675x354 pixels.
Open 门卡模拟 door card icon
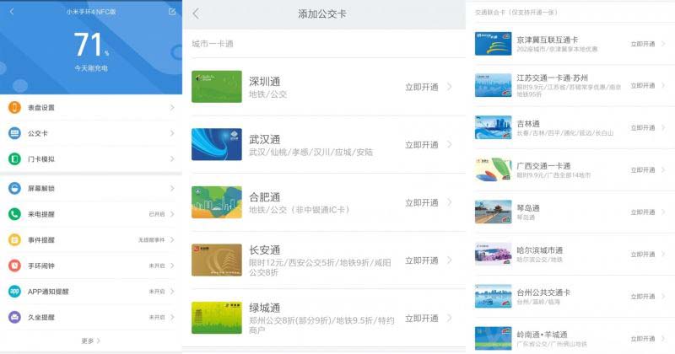click(x=14, y=159)
